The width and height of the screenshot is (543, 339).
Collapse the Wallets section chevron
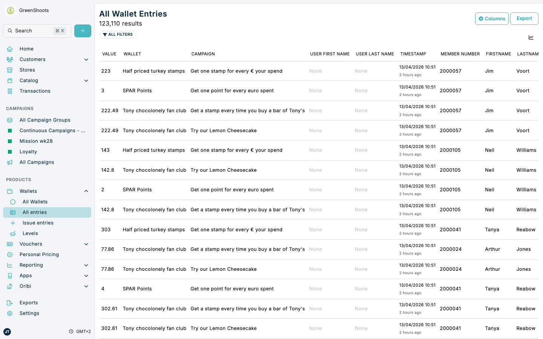click(86, 191)
